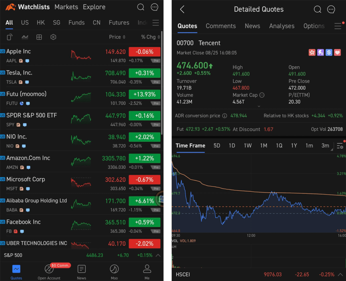
Task: Tap the search icon in Watchlists header
Action: 141,7
